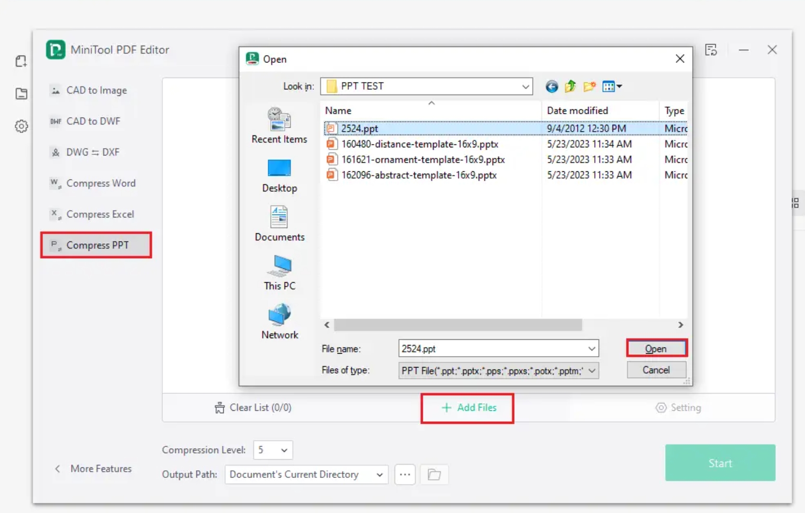Select Compress PPT feature
The height and width of the screenshot is (513, 805).
(96, 245)
